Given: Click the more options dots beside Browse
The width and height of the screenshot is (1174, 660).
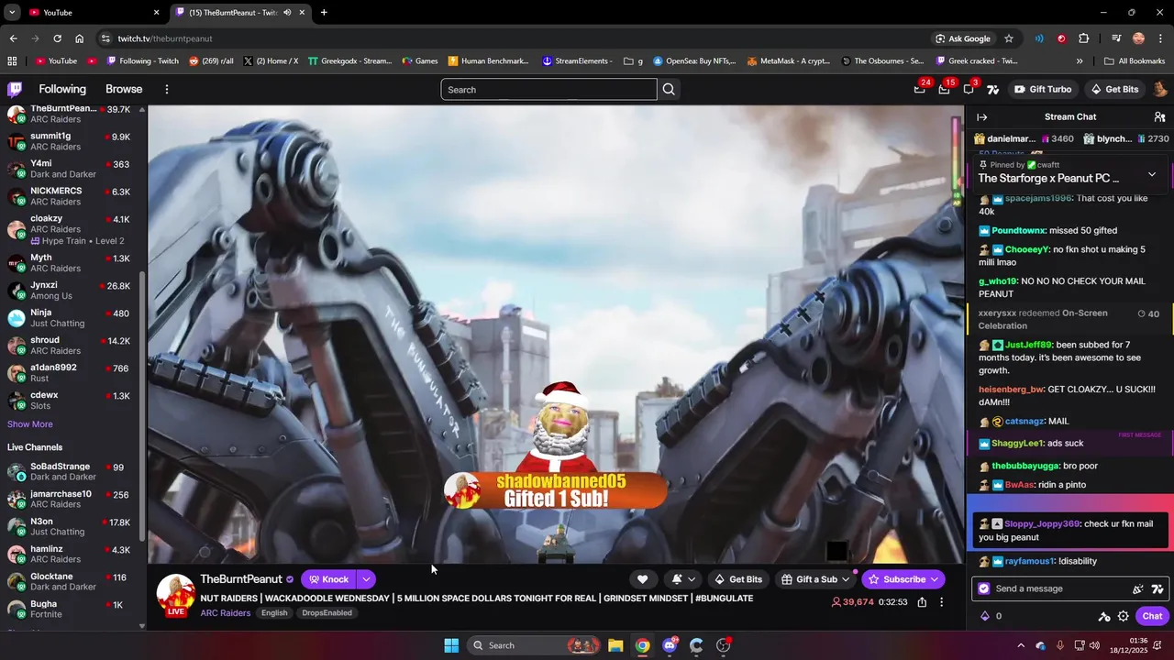Looking at the screenshot, I should pyautogui.click(x=166, y=89).
